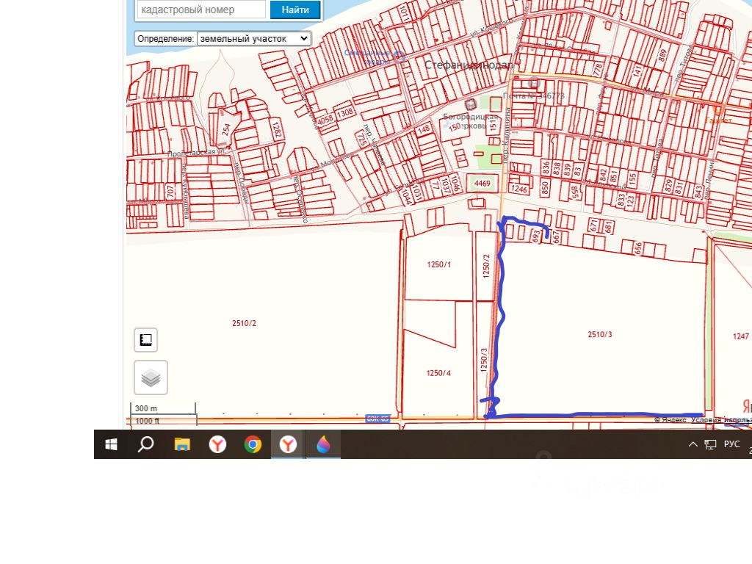Image resolution: width=752 pixels, height=564 pixels.
Task: Select land parcel 656
Action: coord(638,248)
